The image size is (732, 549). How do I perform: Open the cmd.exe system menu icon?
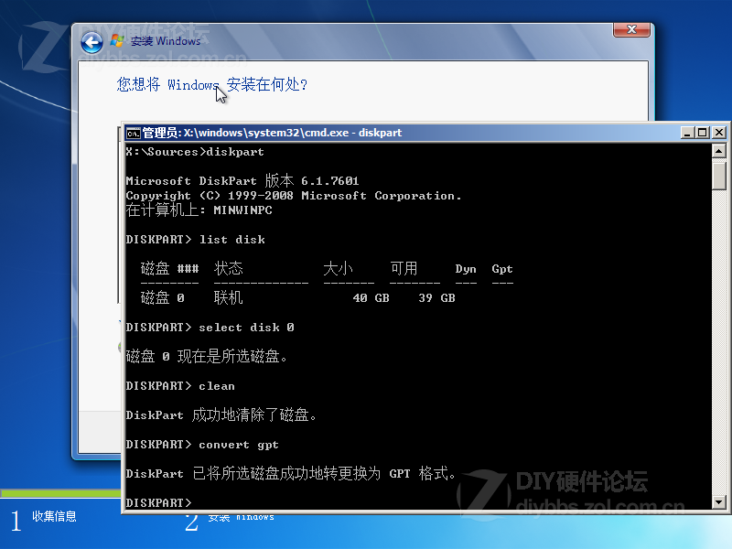click(133, 133)
